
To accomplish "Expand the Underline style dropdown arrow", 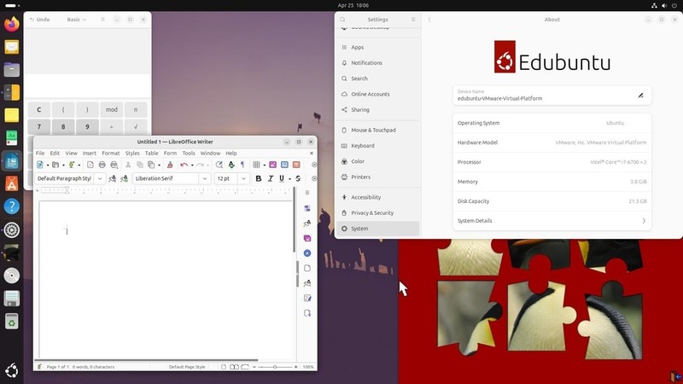I will pyautogui.click(x=289, y=179).
